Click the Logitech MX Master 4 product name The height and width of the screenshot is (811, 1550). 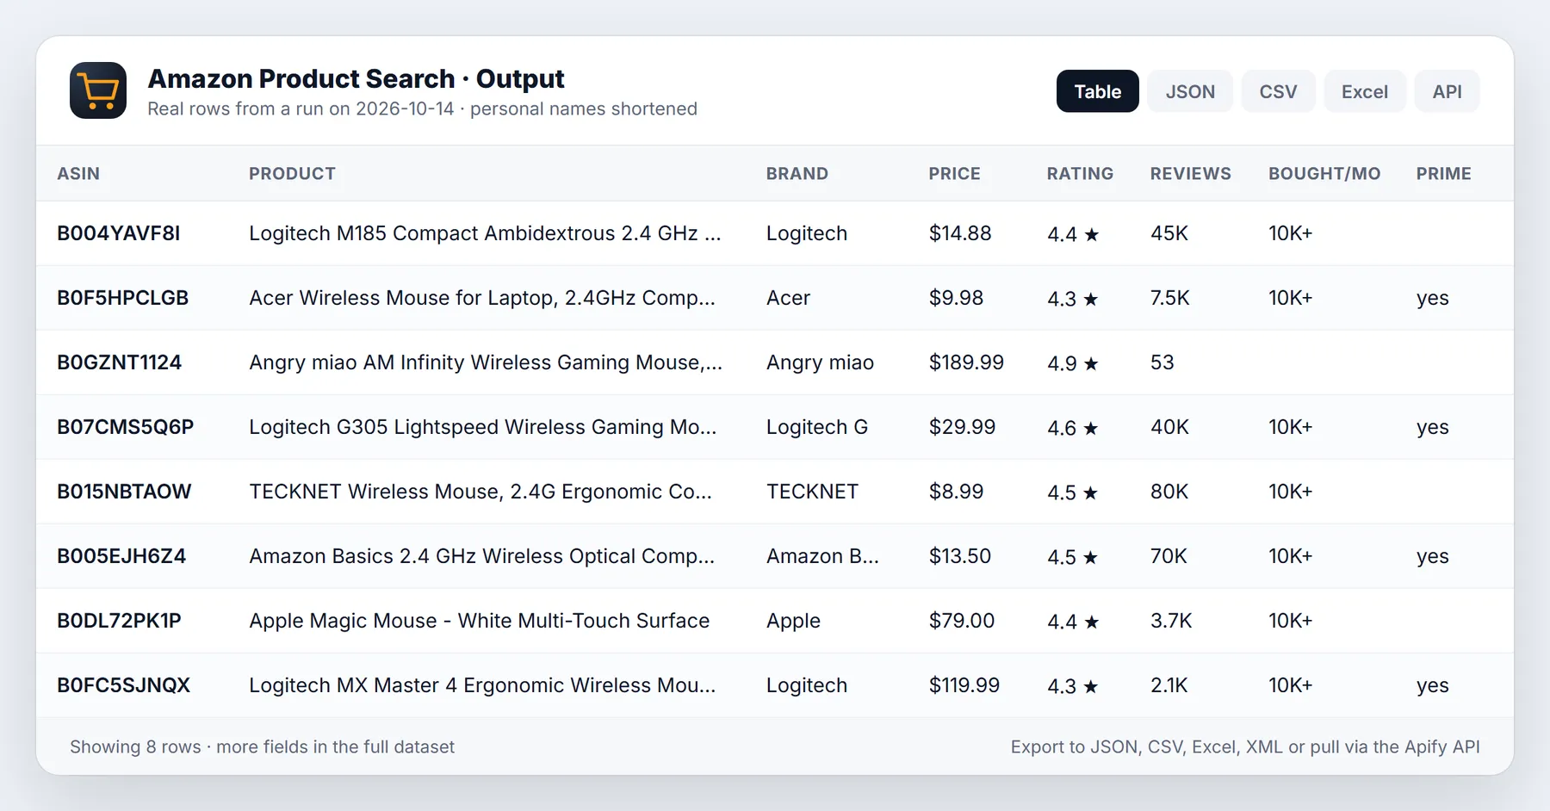(x=482, y=685)
